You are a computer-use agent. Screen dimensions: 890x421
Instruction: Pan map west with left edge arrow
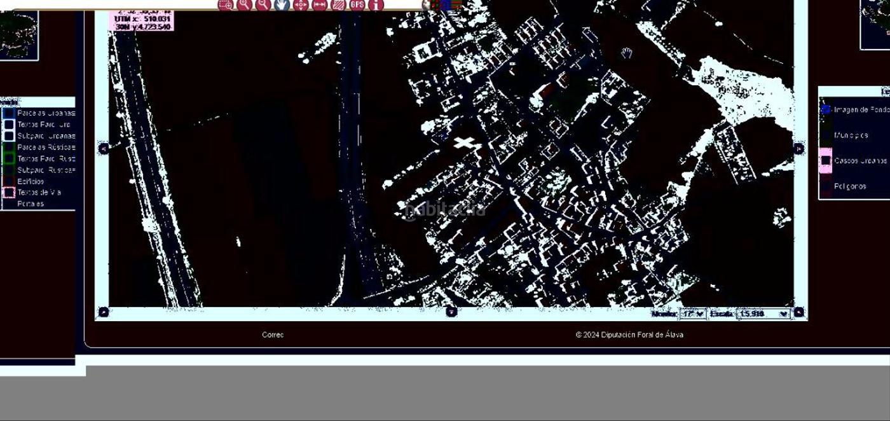point(103,149)
